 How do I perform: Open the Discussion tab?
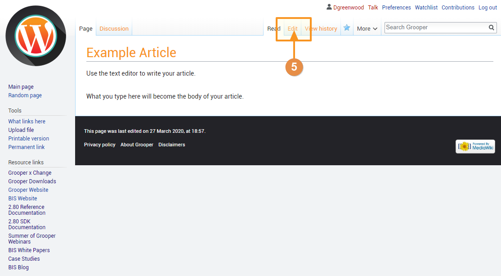[x=114, y=29]
